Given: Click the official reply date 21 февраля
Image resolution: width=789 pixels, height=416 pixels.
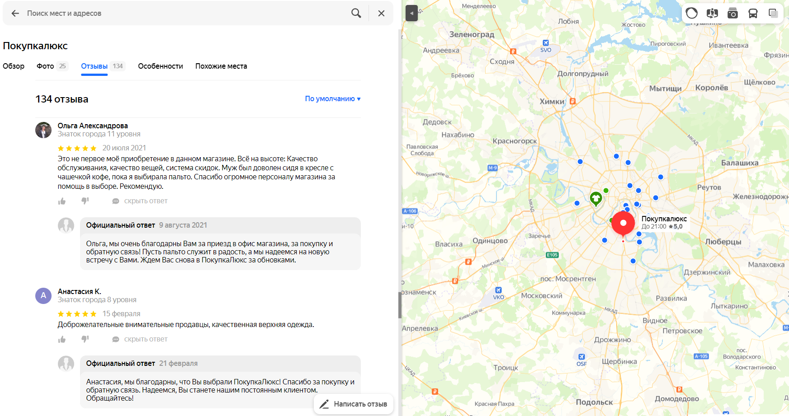Looking at the screenshot, I should (x=179, y=364).
